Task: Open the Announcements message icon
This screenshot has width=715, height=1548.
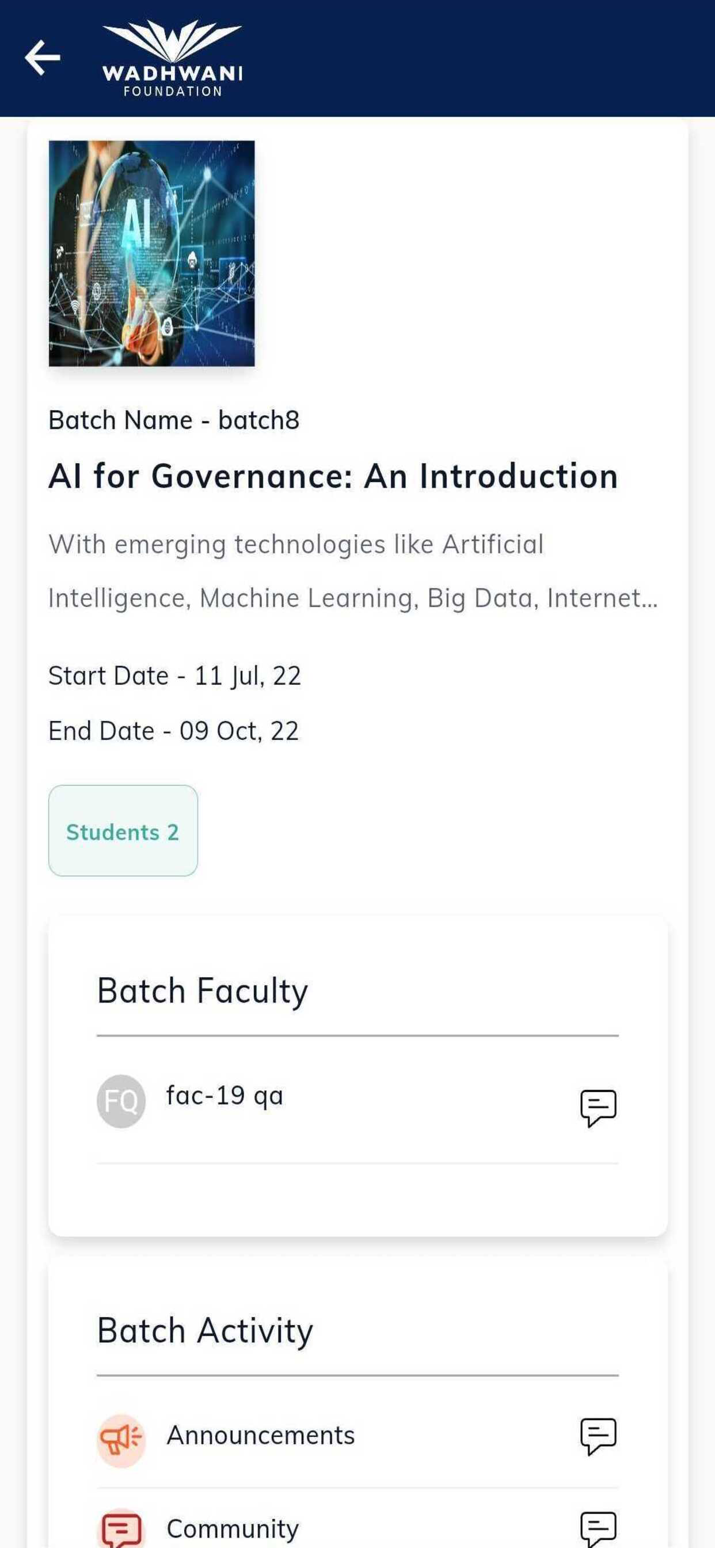Action: coord(599,1437)
